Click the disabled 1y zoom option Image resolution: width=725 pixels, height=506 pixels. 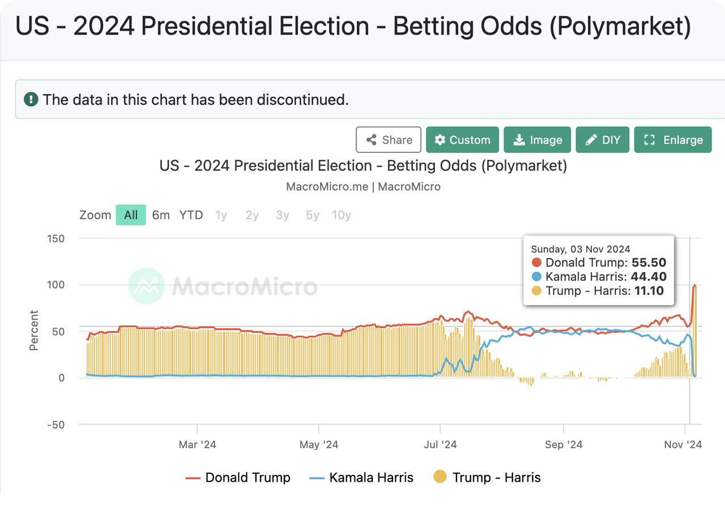221,215
